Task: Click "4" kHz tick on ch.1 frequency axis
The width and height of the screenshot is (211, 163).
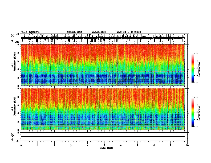Action: pos(18,70)
